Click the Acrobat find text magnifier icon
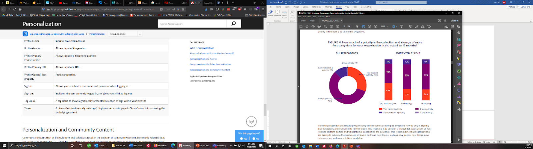Viewport: 533px width, 149px height. coord(325,26)
